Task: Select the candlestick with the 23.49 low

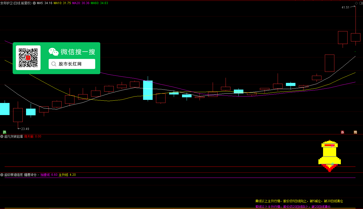Action: point(18,115)
